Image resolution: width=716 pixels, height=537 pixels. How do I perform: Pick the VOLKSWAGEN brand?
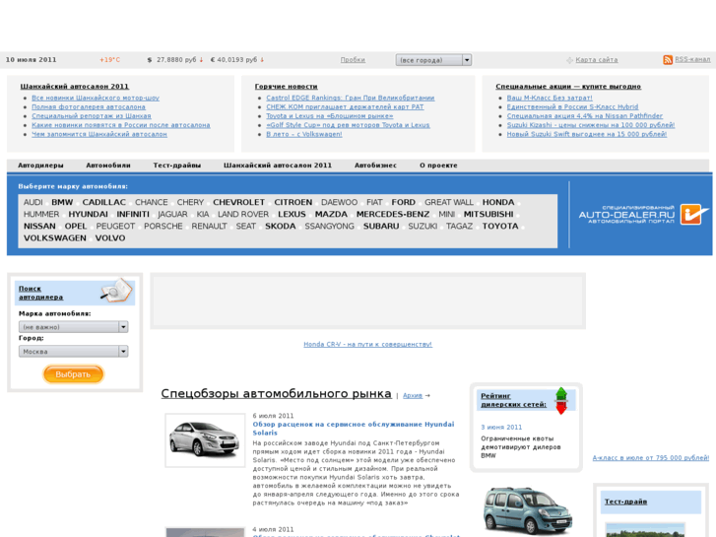(x=55, y=237)
